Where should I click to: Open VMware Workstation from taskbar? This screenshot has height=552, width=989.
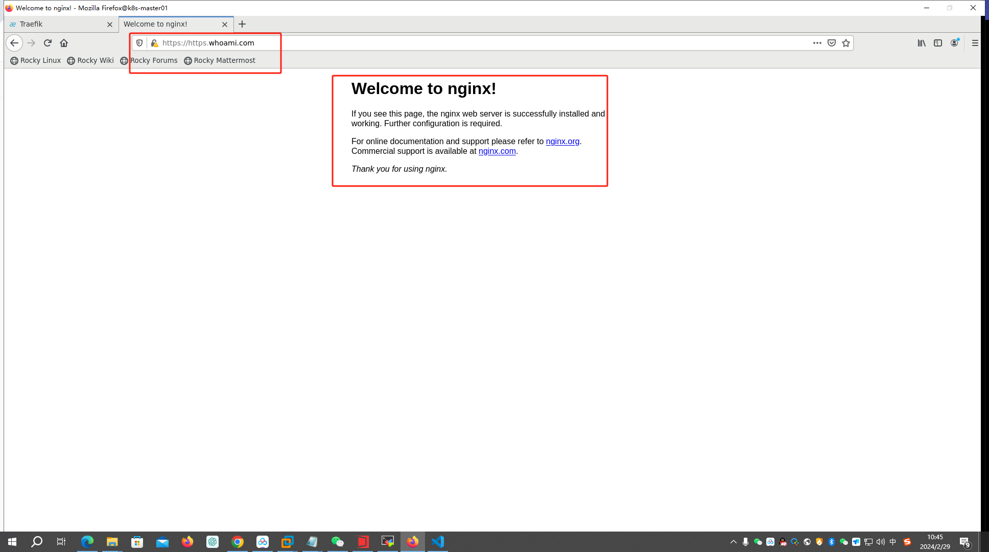tap(288, 542)
